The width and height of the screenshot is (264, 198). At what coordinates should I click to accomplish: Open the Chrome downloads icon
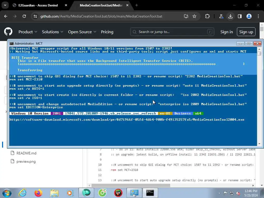pos(230,16)
